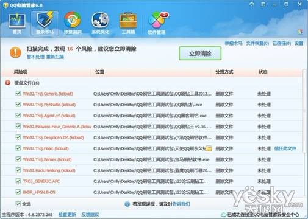Uncheck Win32.Troj.FlyStudio.(kcloud) checkbox
Screen dimensions: 308x219
(18, 104)
